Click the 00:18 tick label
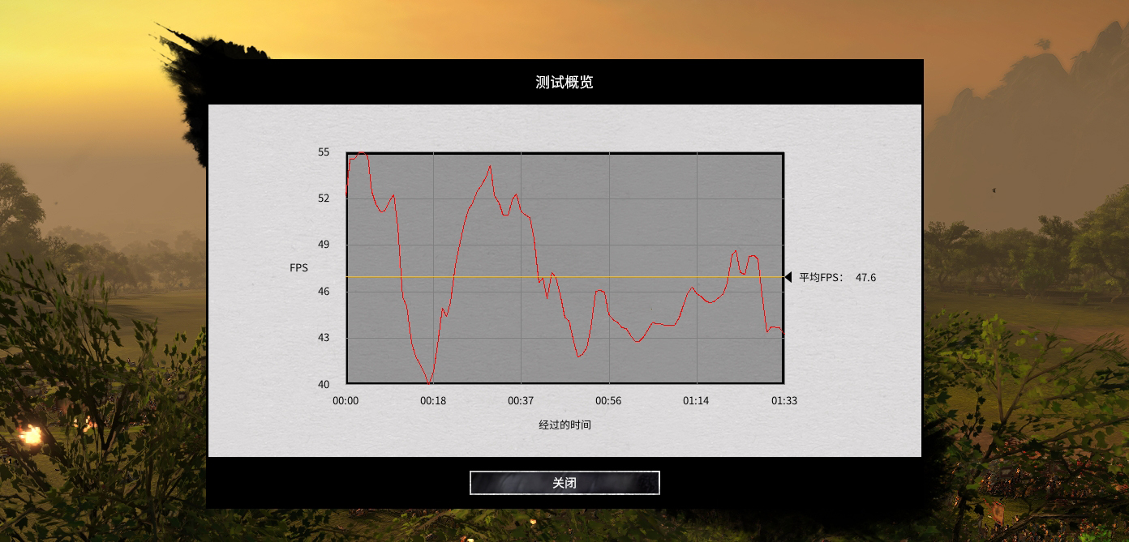1129x542 pixels. (432, 400)
